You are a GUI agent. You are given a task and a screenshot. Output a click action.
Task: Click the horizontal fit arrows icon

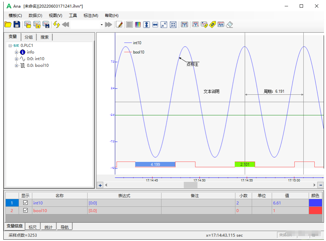tap(155, 25)
